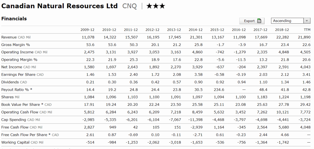Click 2011-12 free cash flow value 42
Viewport: 314px width, 149px height.
click(x=136, y=127)
